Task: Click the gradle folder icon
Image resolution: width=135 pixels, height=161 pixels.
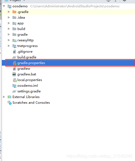Action: 14,34
